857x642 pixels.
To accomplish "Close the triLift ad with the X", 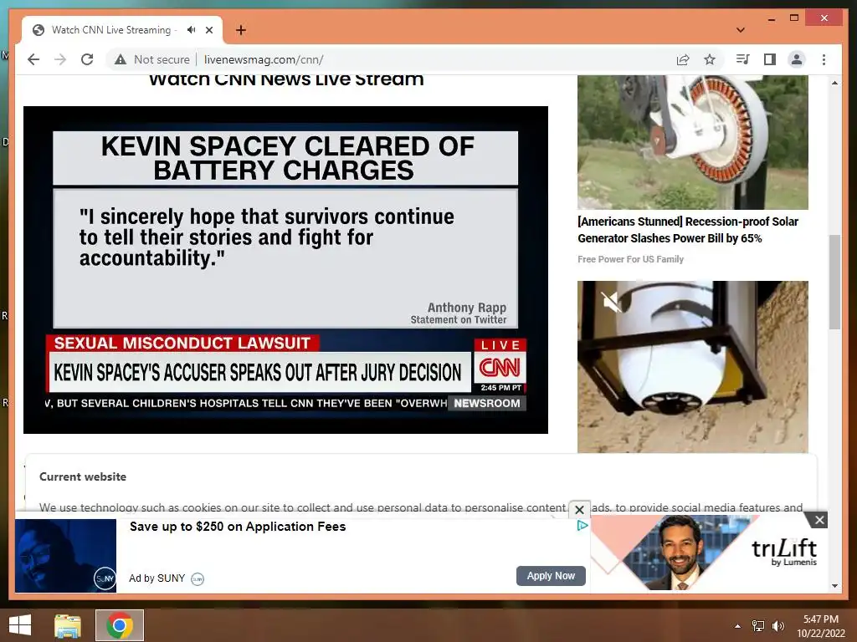I will pos(819,520).
